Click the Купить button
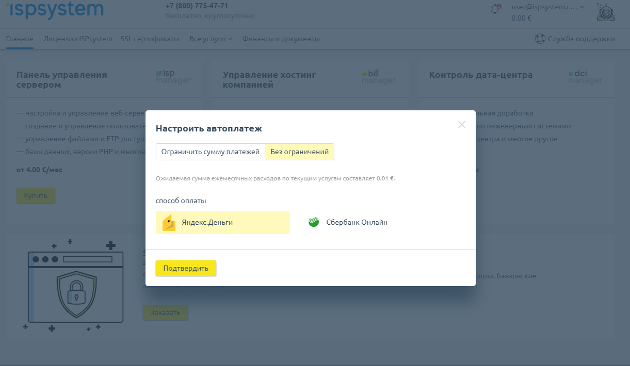The width and height of the screenshot is (630, 366). point(36,196)
